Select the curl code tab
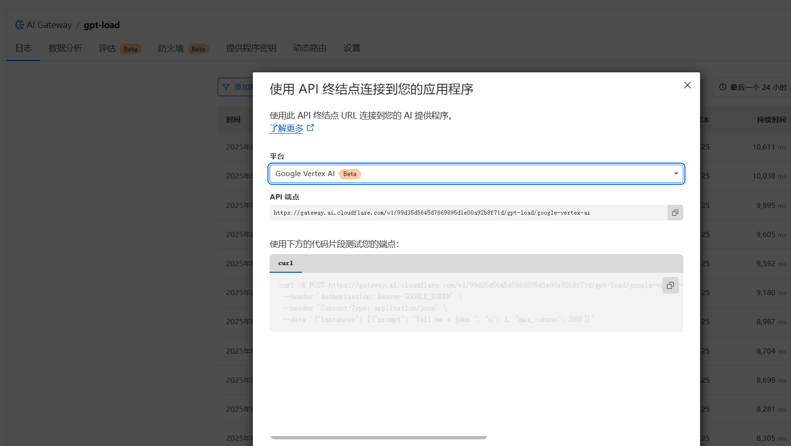 (x=286, y=263)
